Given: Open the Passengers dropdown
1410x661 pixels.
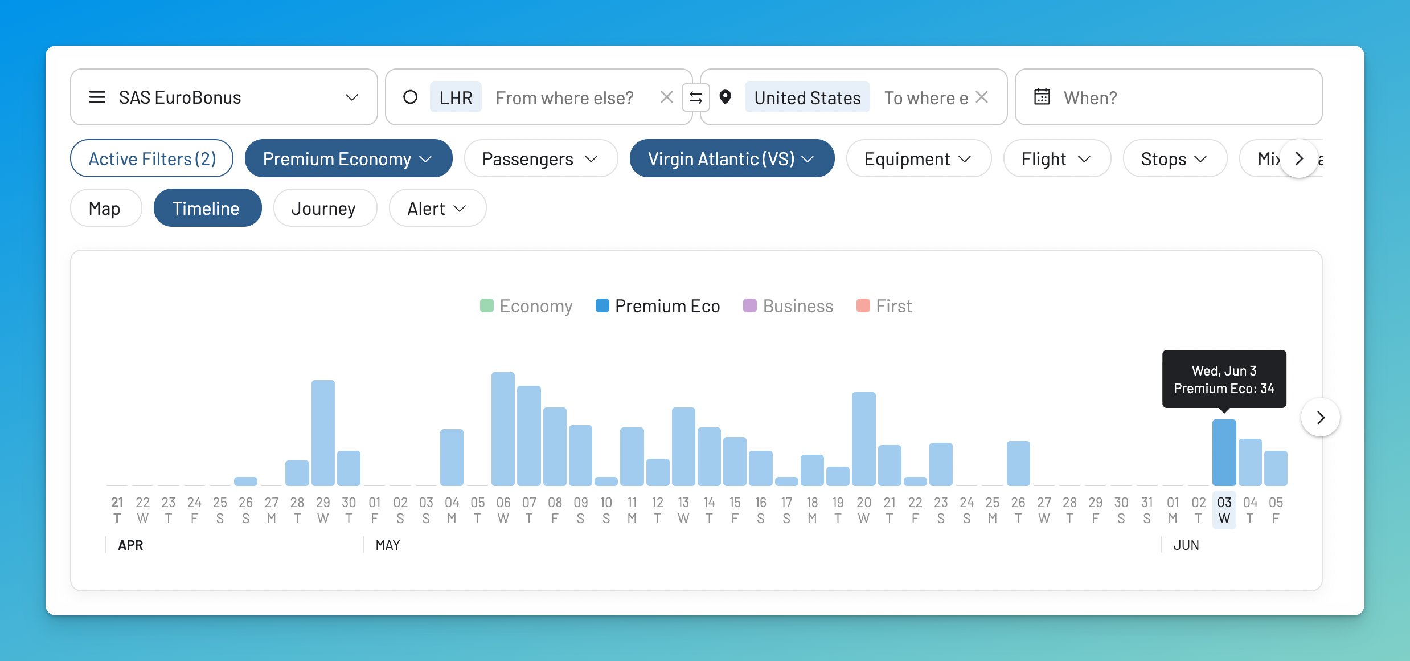Looking at the screenshot, I should pyautogui.click(x=540, y=158).
